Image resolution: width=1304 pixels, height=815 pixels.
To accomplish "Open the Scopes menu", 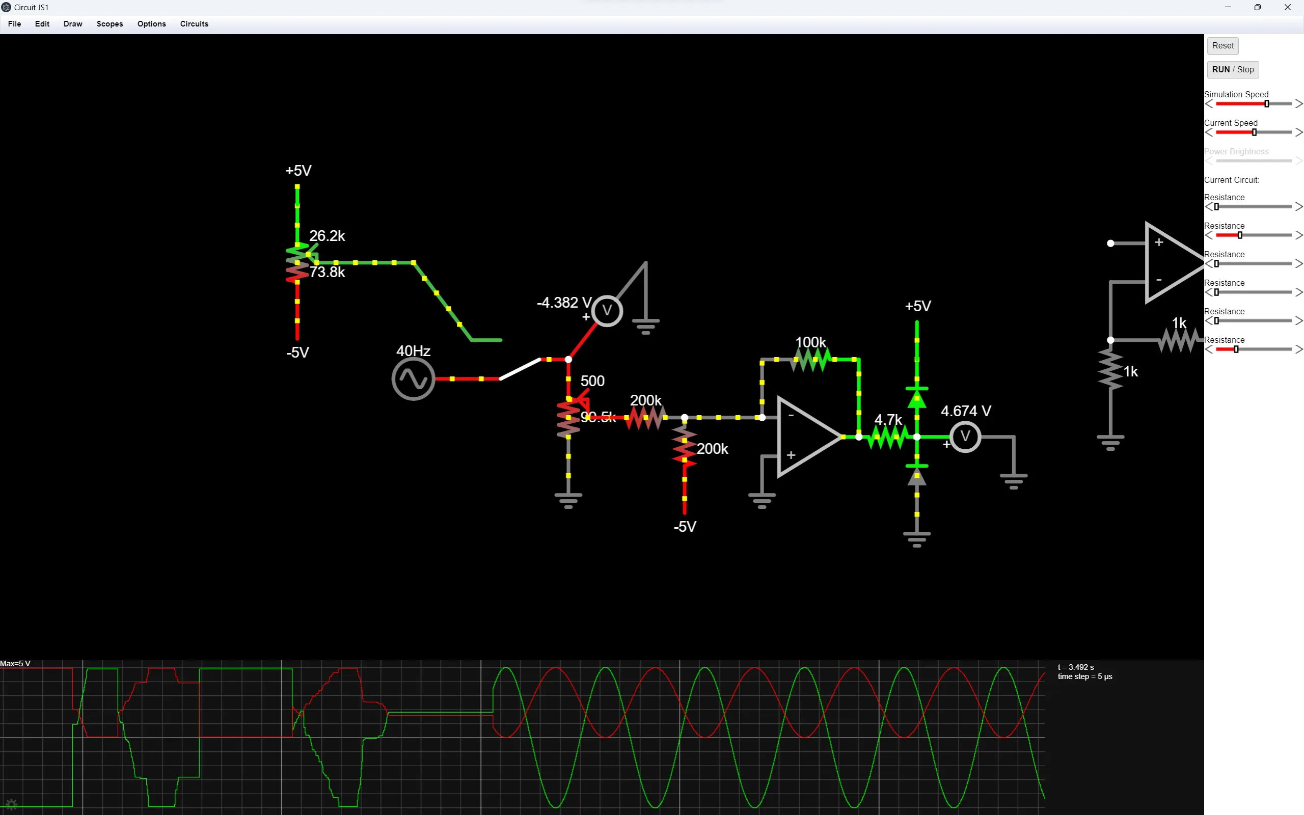I will pyautogui.click(x=110, y=24).
